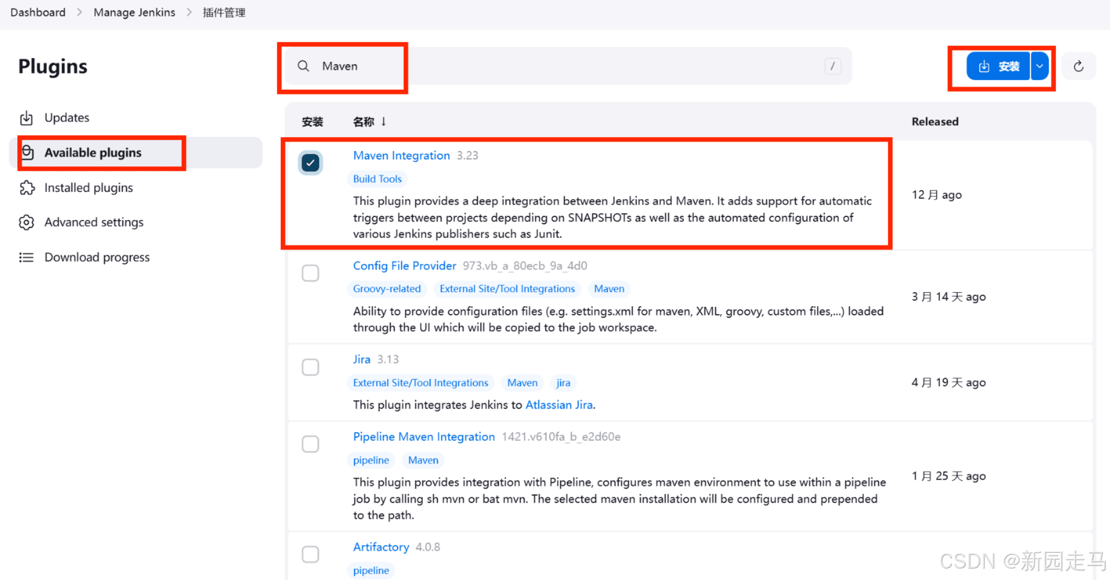Open Manage Jenkins breadcrumb
This screenshot has height=580, width=1110.
click(x=134, y=13)
